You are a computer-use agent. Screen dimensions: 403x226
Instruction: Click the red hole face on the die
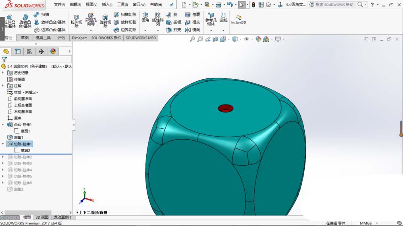[x=226, y=108]
